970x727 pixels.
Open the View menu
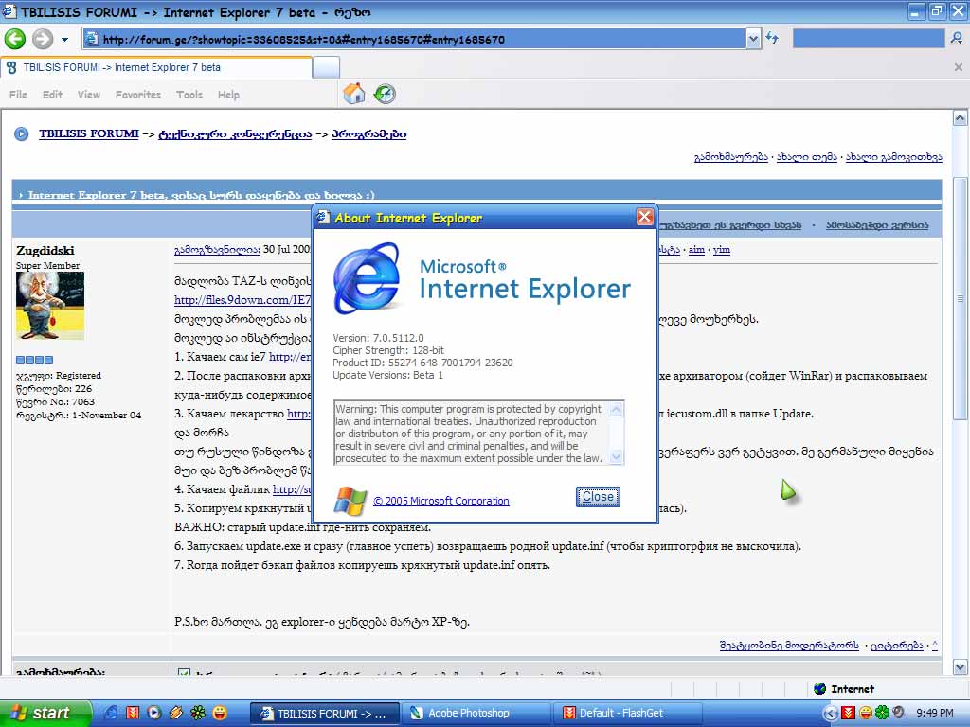pos(88,95)
